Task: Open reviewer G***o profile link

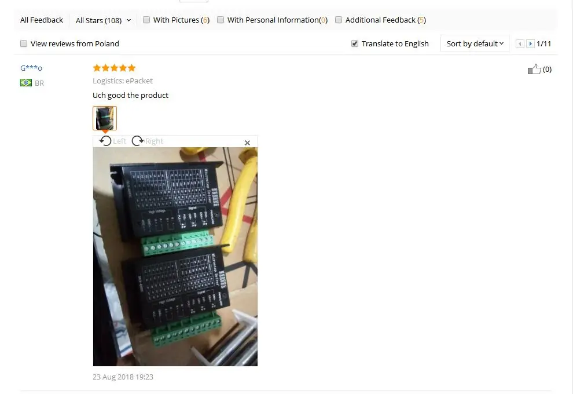Action: pos(31,68)
